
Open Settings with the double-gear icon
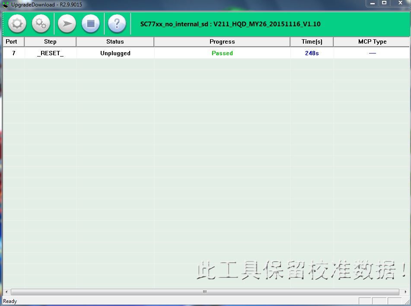pyautogui.click(x=41, y=24)
